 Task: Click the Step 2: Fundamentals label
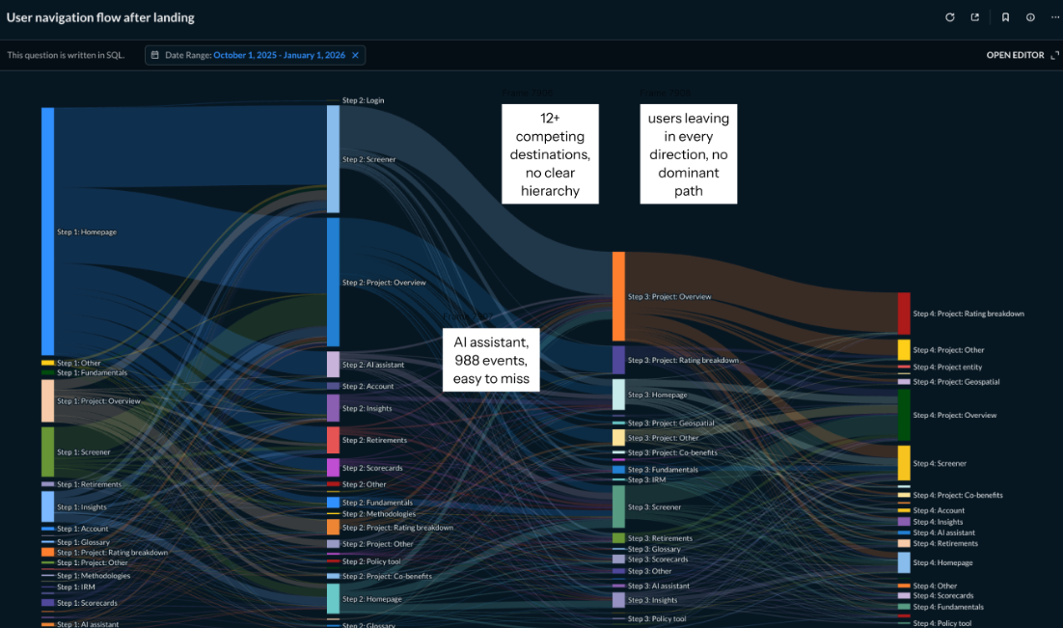[377, 503]
